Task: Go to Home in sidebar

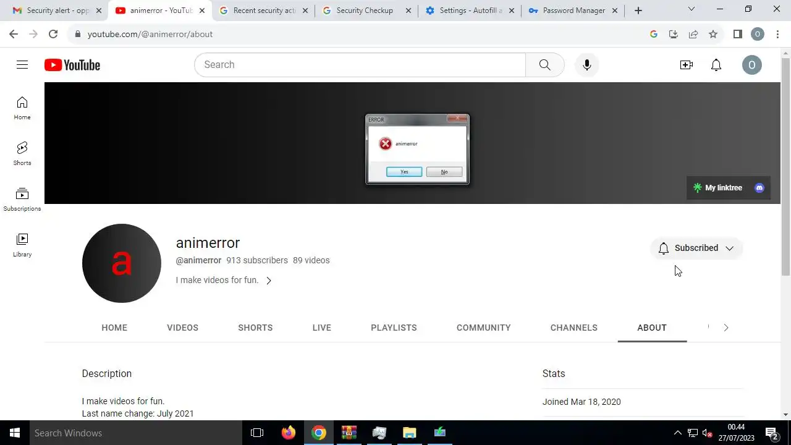Action: (22, 108)
